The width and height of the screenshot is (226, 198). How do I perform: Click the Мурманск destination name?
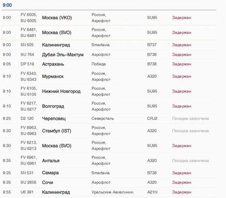point(53,76)
